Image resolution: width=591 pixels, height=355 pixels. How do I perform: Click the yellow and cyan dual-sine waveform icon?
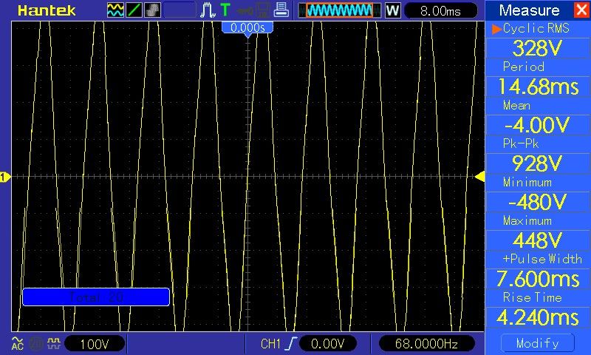(115, 10)
